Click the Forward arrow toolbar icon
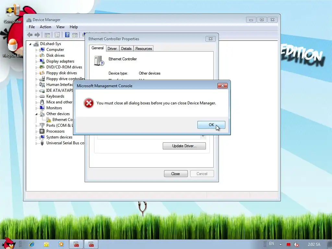The width and height of the screenshot is (332, 249). tap(37, 35)
